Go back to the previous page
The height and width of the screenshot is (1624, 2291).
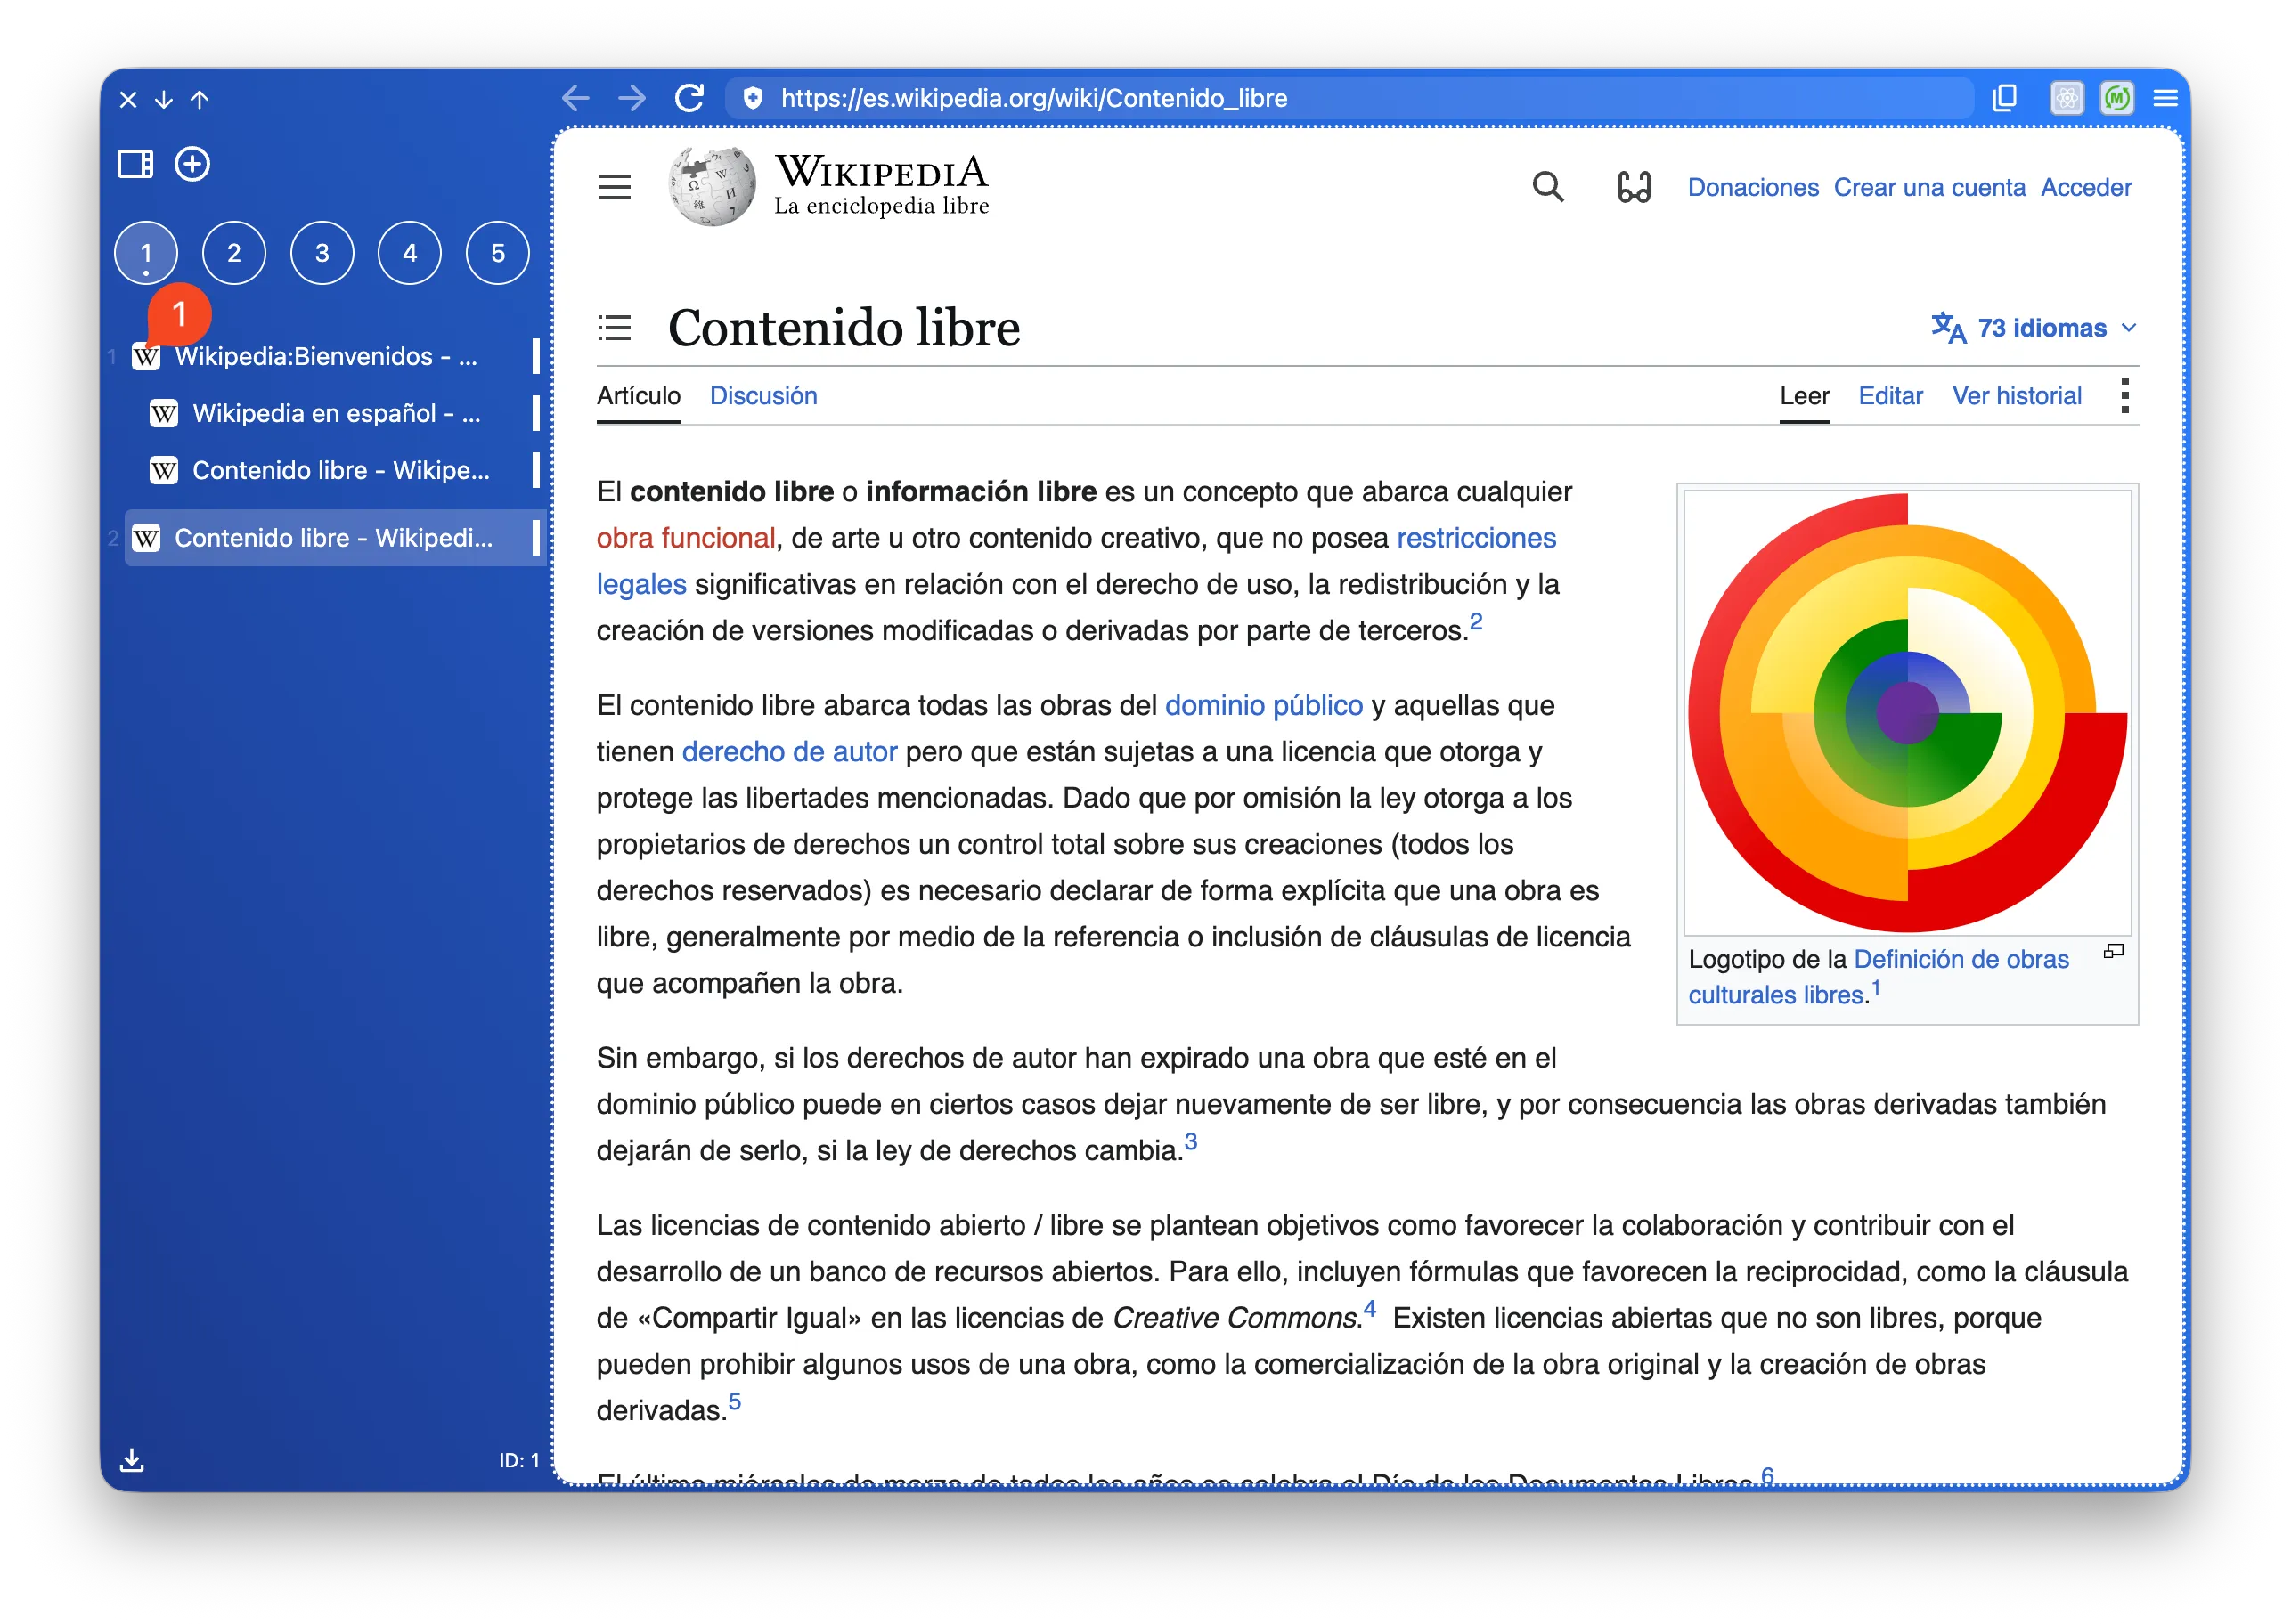tap(575, 98)
